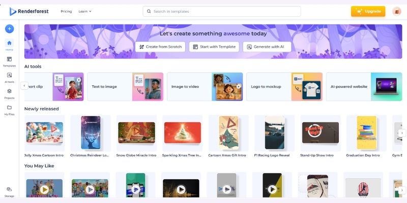
Task: Click Create from Scratch button
Action: [160, 47]
